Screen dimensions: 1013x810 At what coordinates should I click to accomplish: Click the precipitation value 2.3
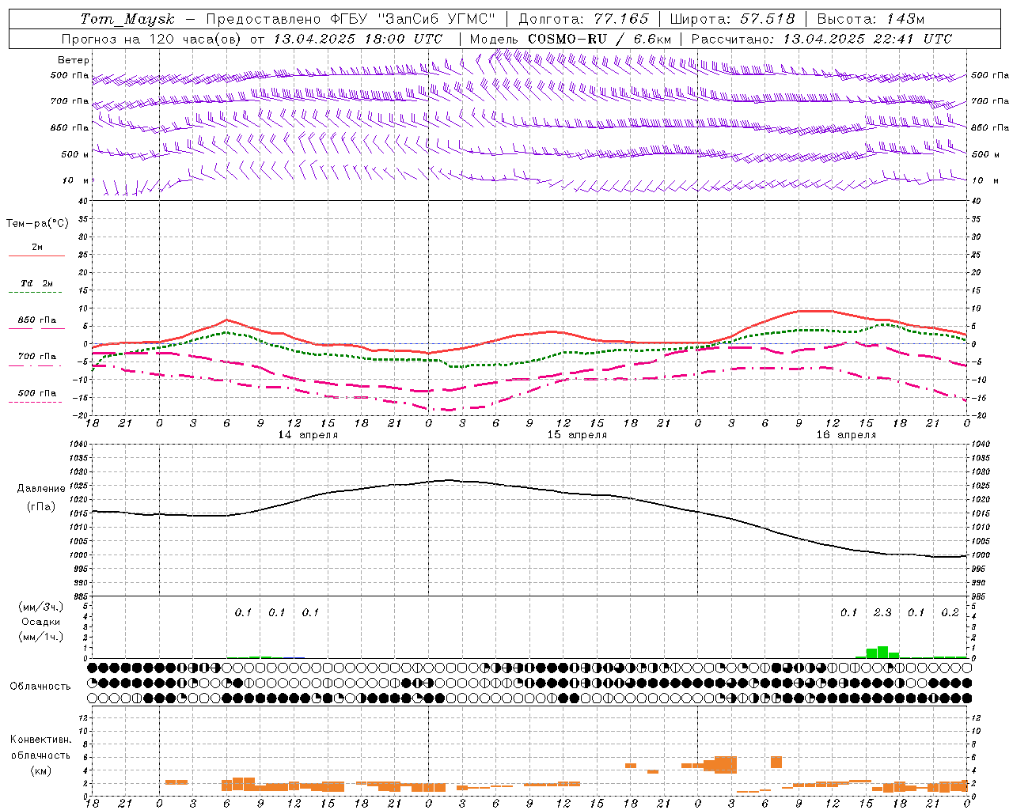point(882,613)
